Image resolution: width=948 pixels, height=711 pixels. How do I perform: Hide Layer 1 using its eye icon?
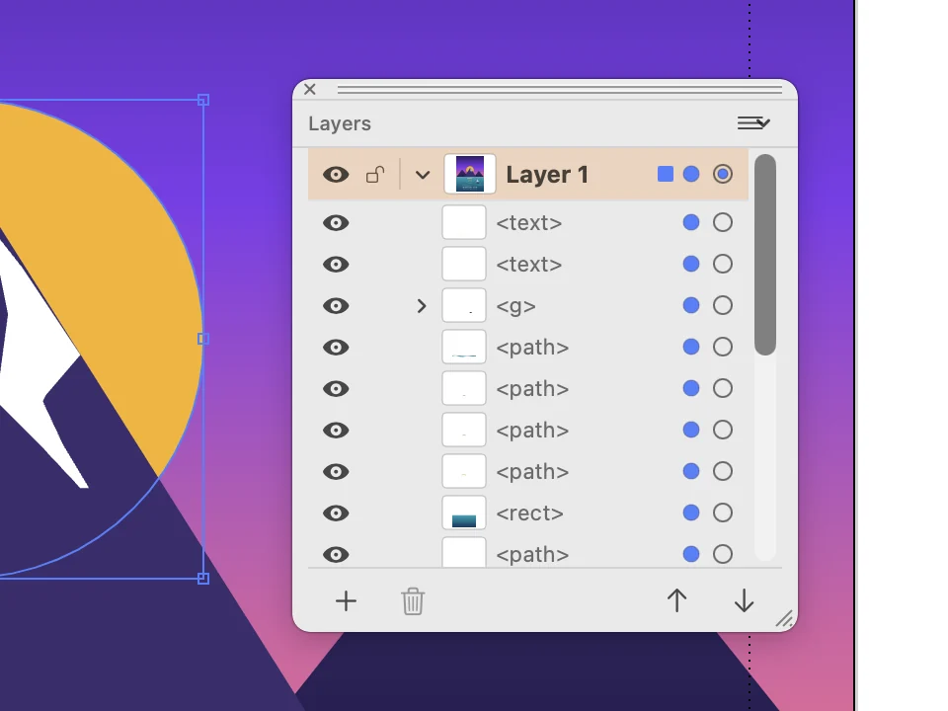click(336, 175)
